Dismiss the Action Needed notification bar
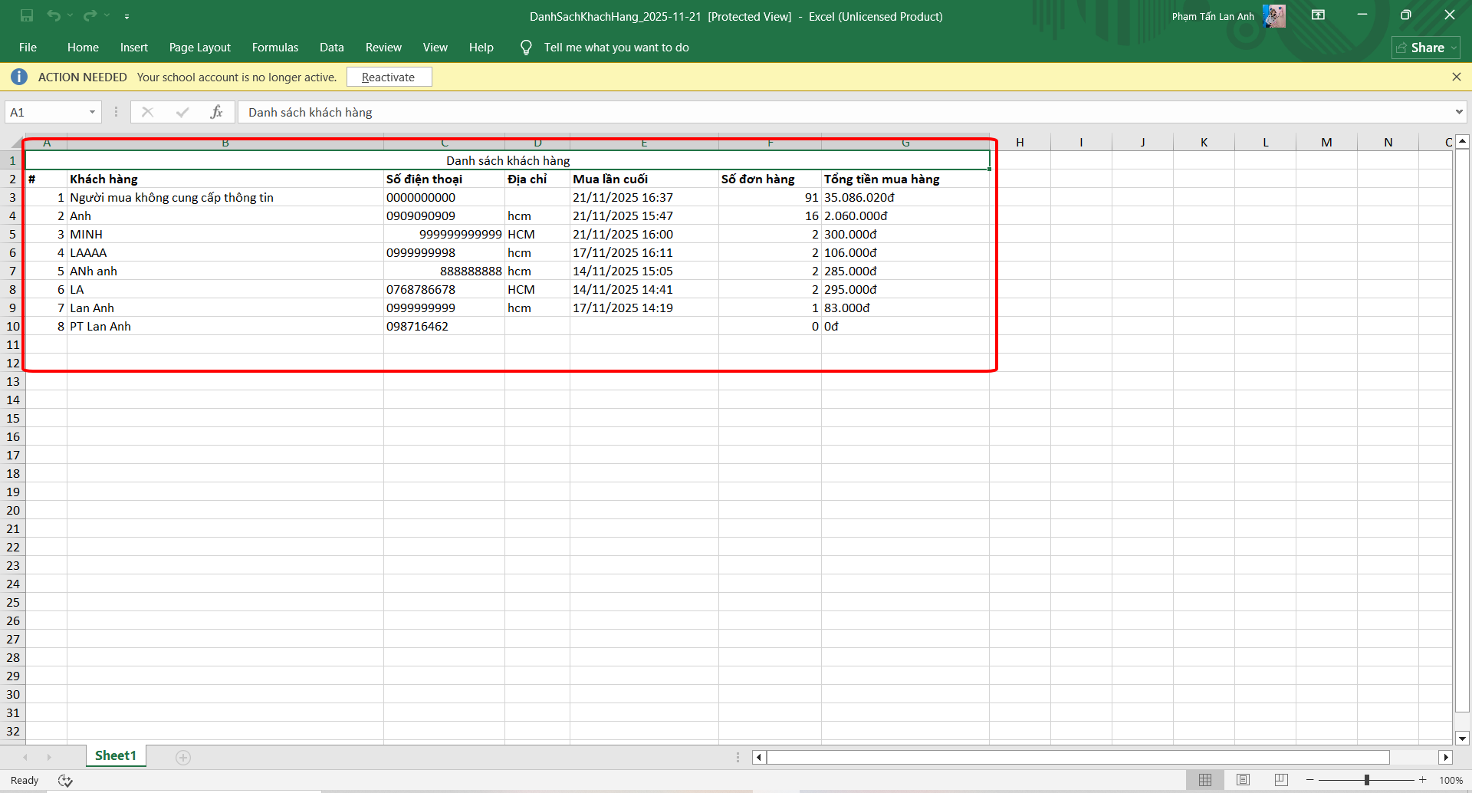This screenshot has width=1472, height=793. (x=1456, y=77)
